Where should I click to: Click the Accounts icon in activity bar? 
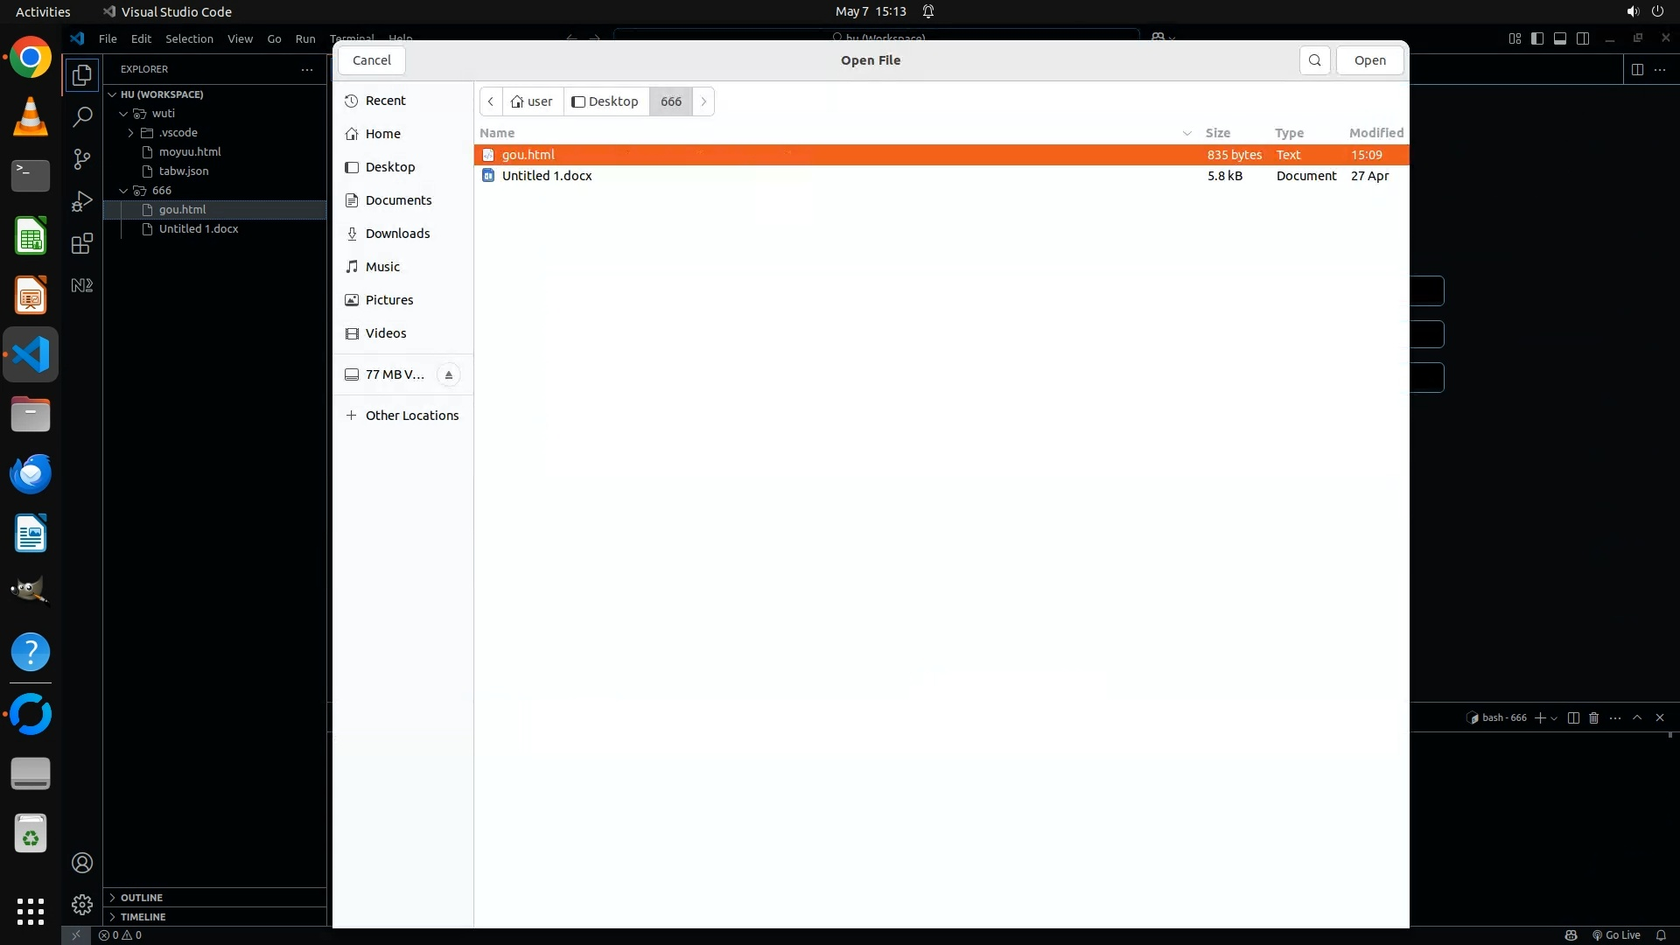point(82,863)
